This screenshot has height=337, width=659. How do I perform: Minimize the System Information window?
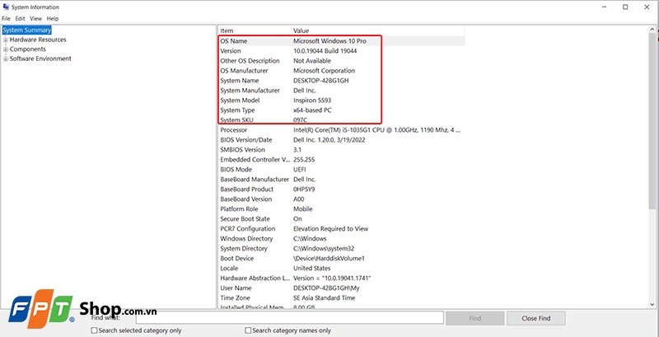[x=604, y=7]
